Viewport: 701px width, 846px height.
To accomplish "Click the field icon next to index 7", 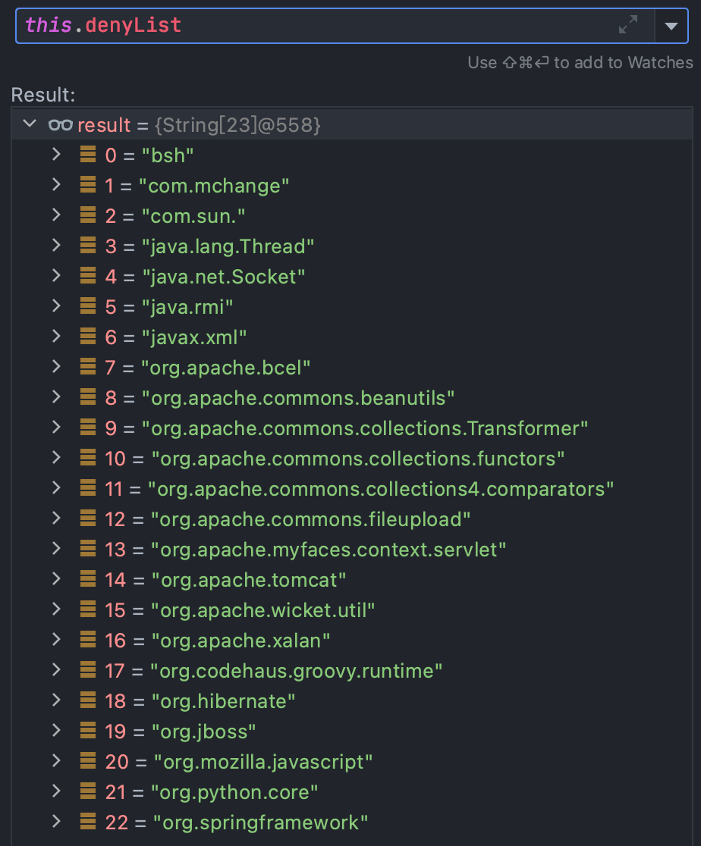I will [88, 367].
